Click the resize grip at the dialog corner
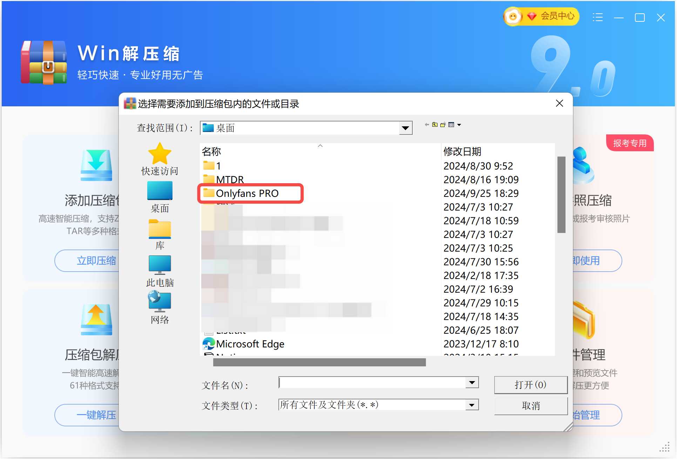 [568, 426]
